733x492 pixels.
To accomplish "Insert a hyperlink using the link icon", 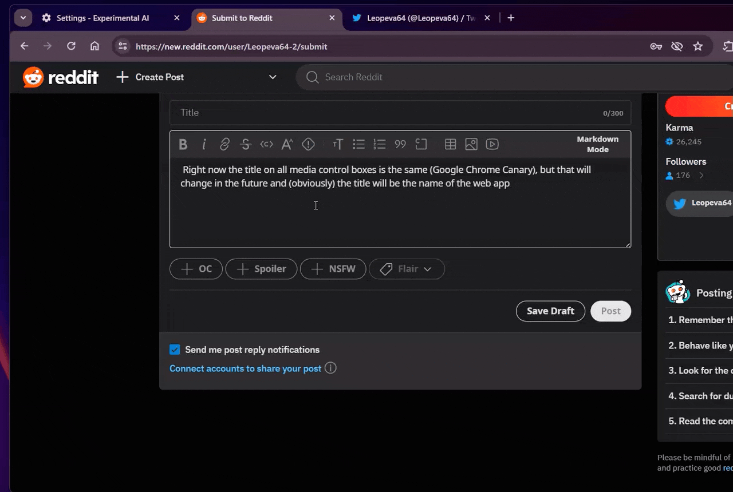I will (224, 144).
